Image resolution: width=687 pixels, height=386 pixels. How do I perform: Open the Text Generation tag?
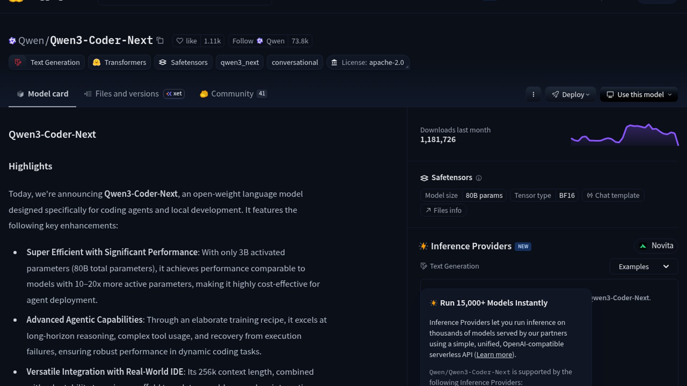click(47, 63)
